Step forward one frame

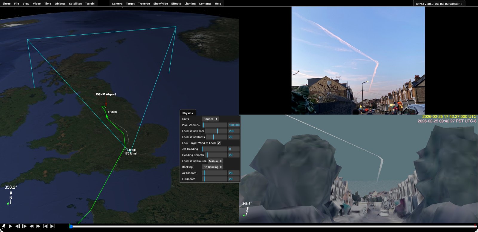(x=24, y=226)
